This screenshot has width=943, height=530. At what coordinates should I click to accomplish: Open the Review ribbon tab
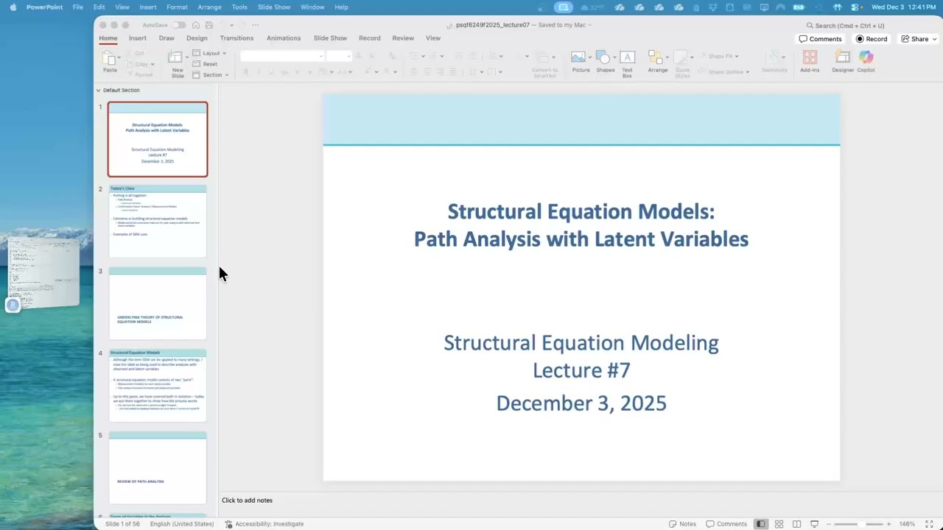(x=403, y=38)
